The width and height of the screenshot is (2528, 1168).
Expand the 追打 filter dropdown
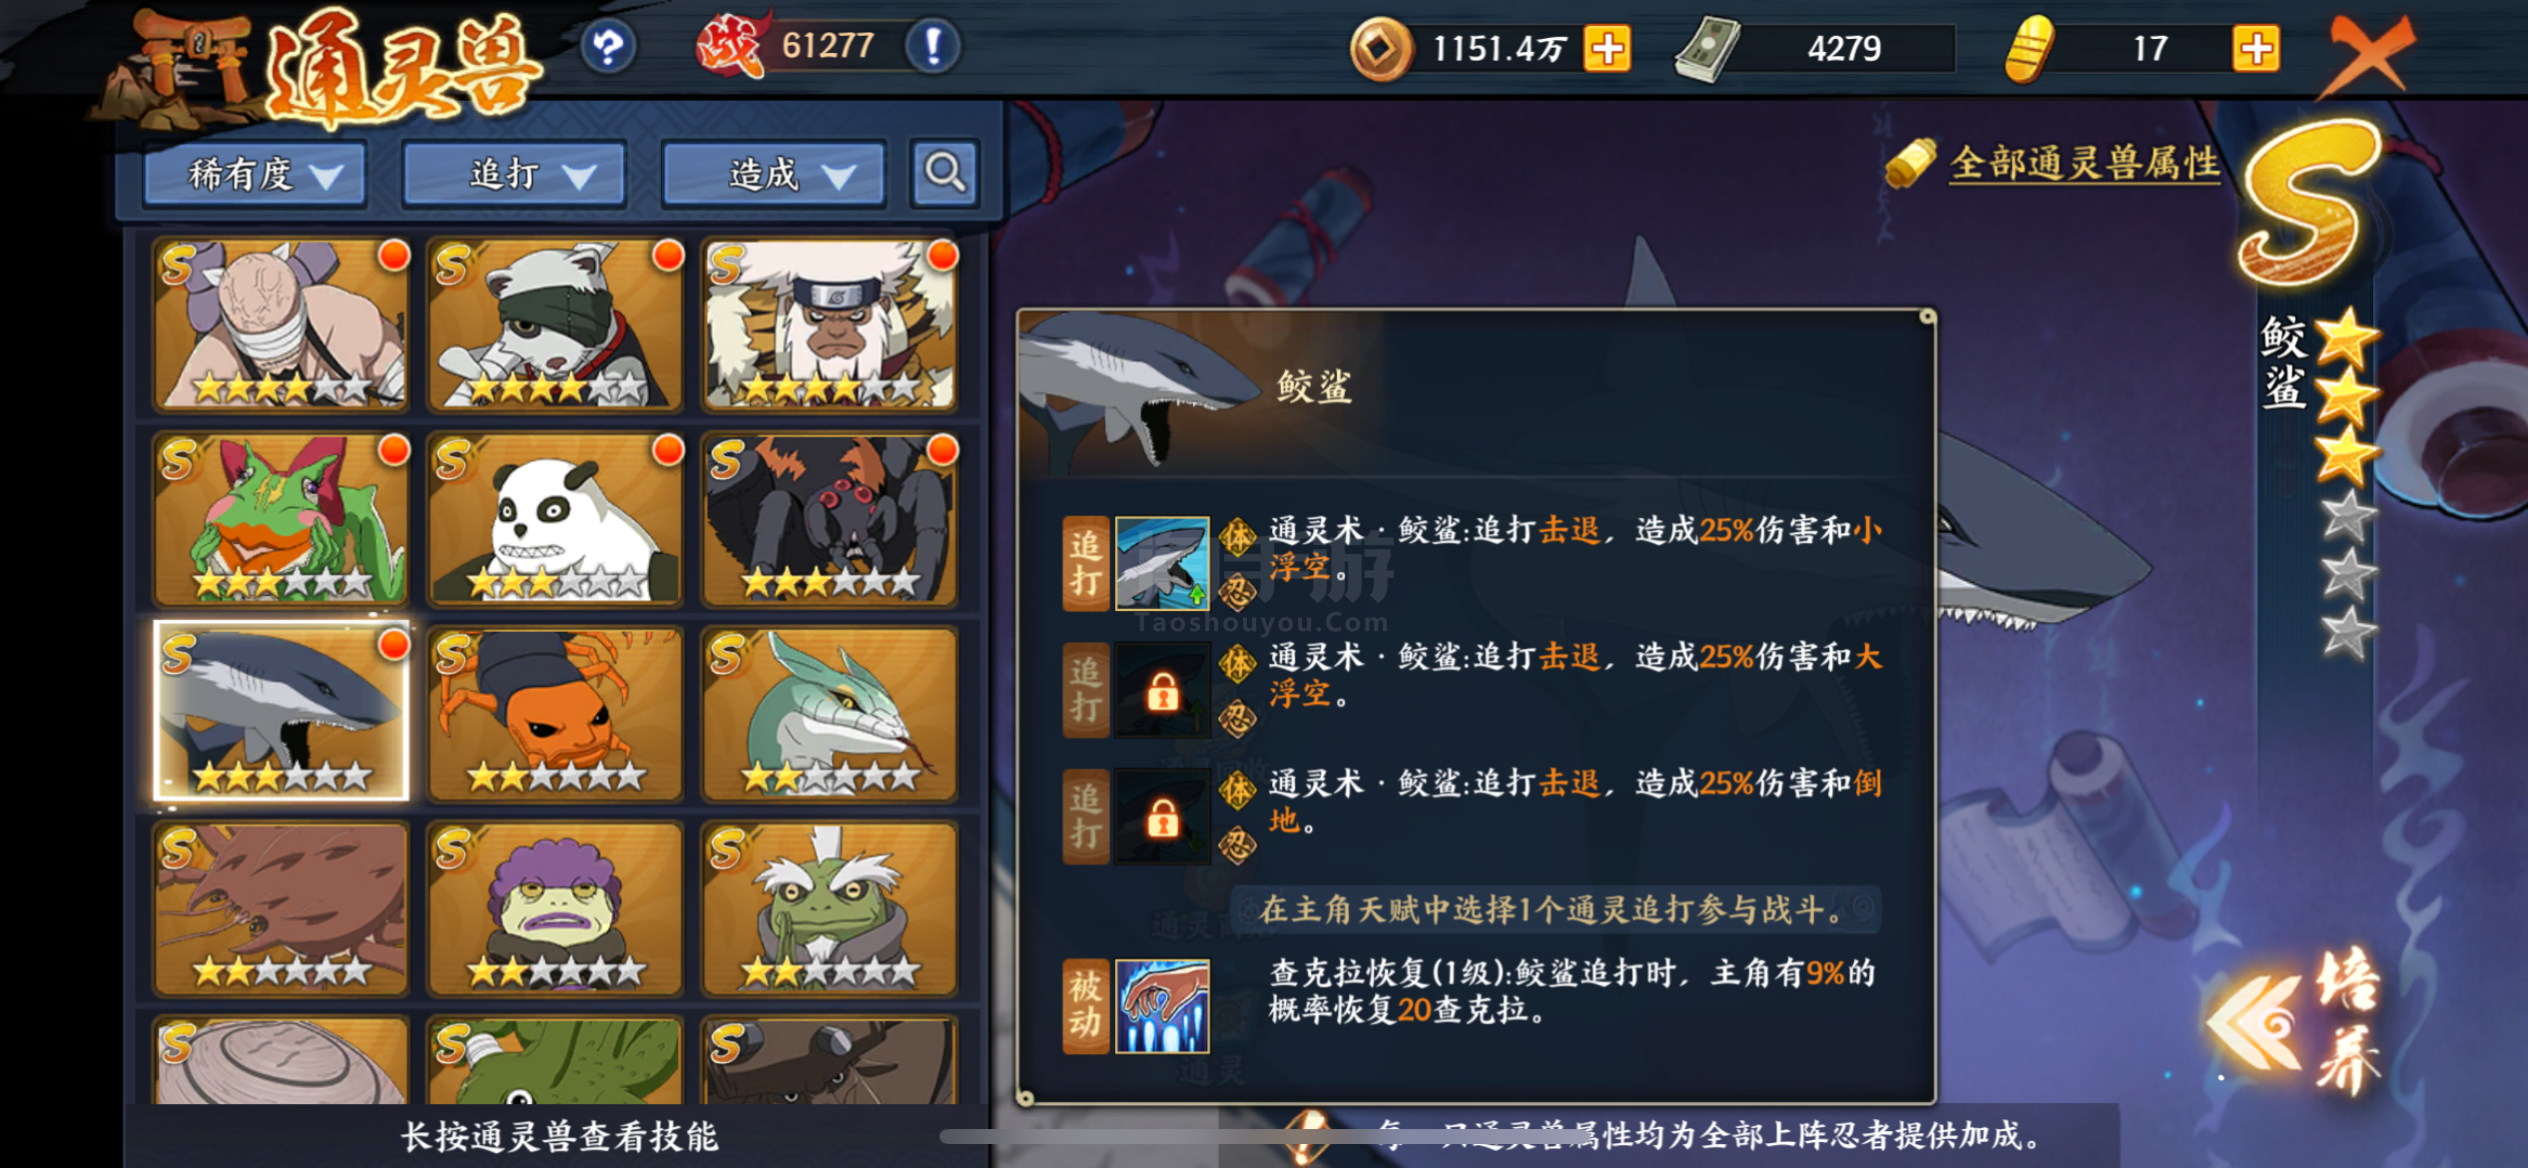click(514, 175)
